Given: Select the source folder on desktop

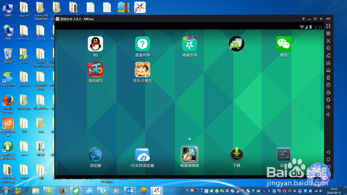Looking at the screenshot, I should point(41,33).
